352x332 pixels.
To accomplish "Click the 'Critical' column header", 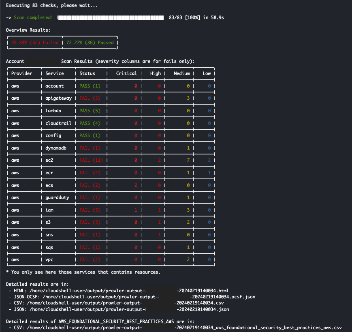I will pyautogui.click(x=126, y=73).
